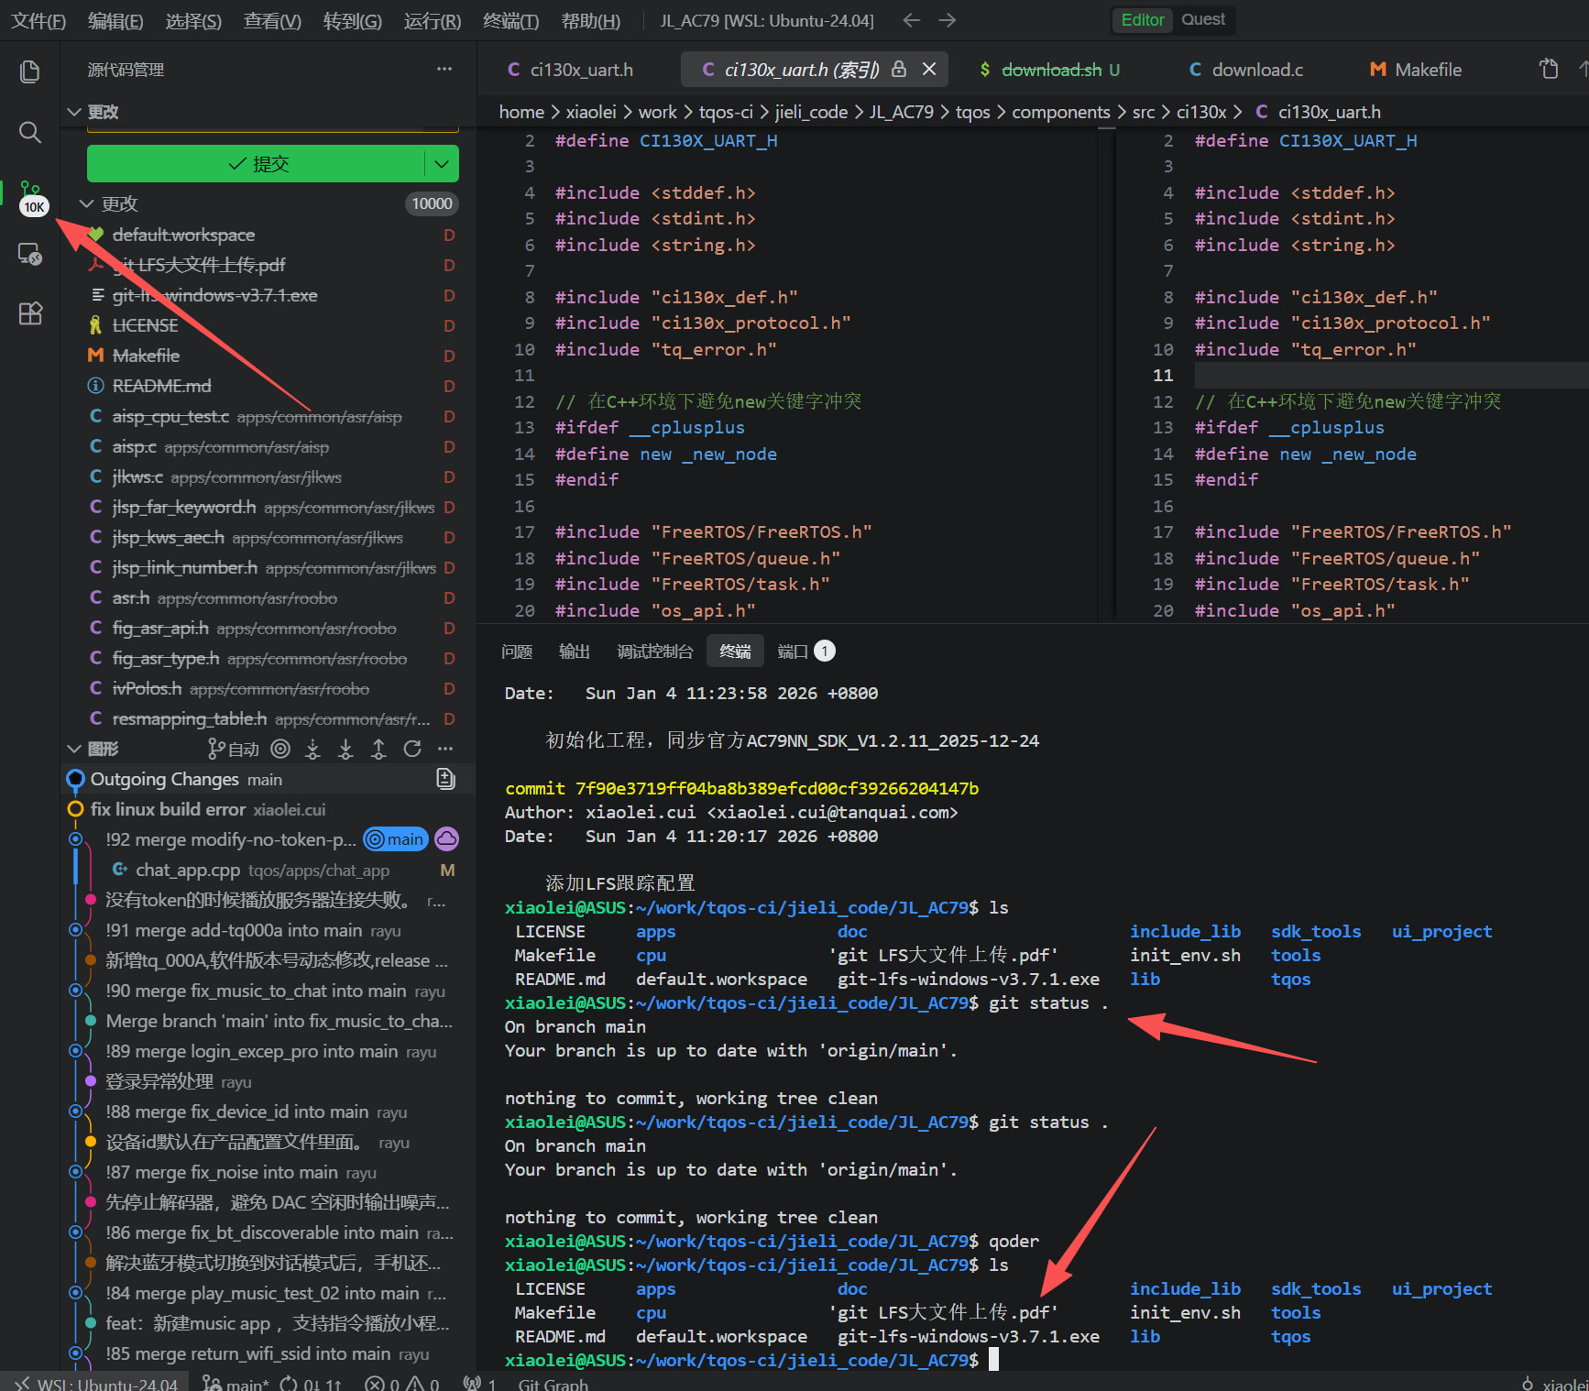The image size is (1589, 1391).
Task: Click the fetch icon in graph toolbar
Action: pos(312,750)
